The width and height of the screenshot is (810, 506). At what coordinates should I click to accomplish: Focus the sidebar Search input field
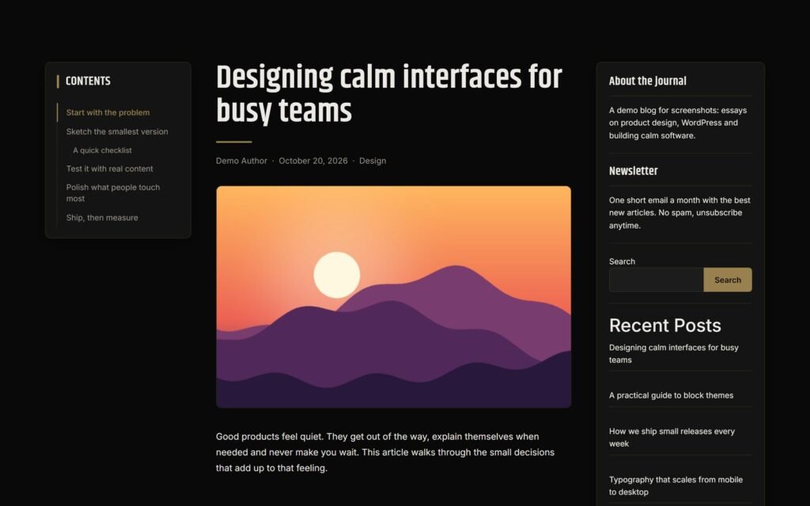[656, 280]
